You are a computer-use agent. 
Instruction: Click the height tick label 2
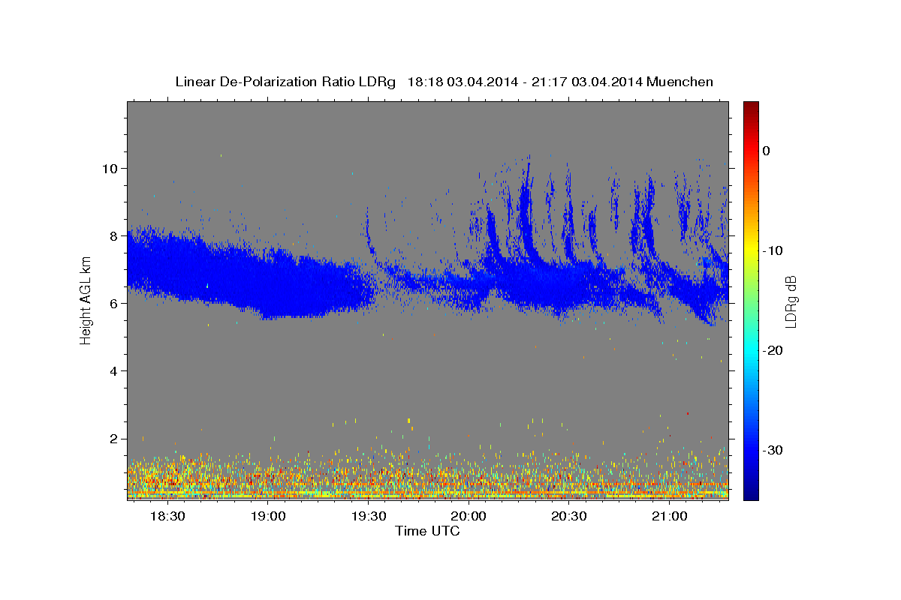tap(116, 438)
